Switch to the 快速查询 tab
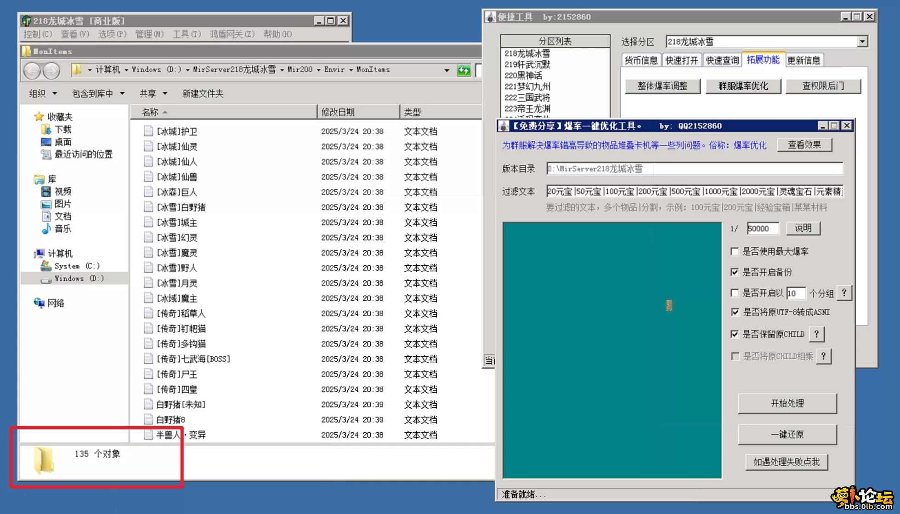Screen dimensions: 900x514 coord(722,60)
